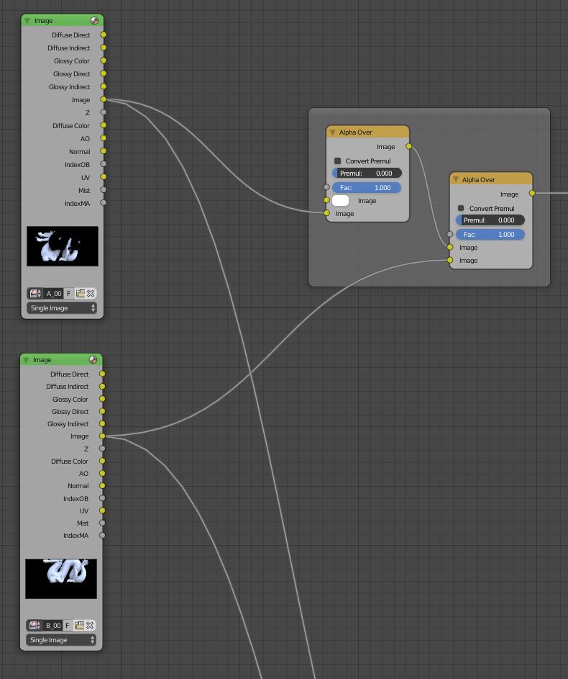The height and width of the screenshot is (679, 568).
Task: Click the Glossy Color output socket on the A_00 node
Action: point(104,60)
